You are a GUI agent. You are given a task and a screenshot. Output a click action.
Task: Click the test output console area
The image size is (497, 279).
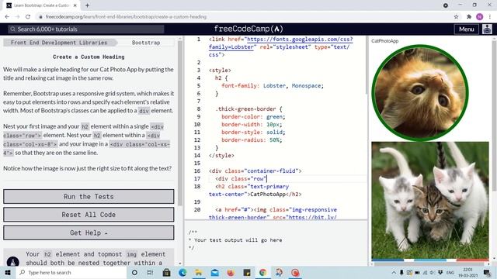276,243
